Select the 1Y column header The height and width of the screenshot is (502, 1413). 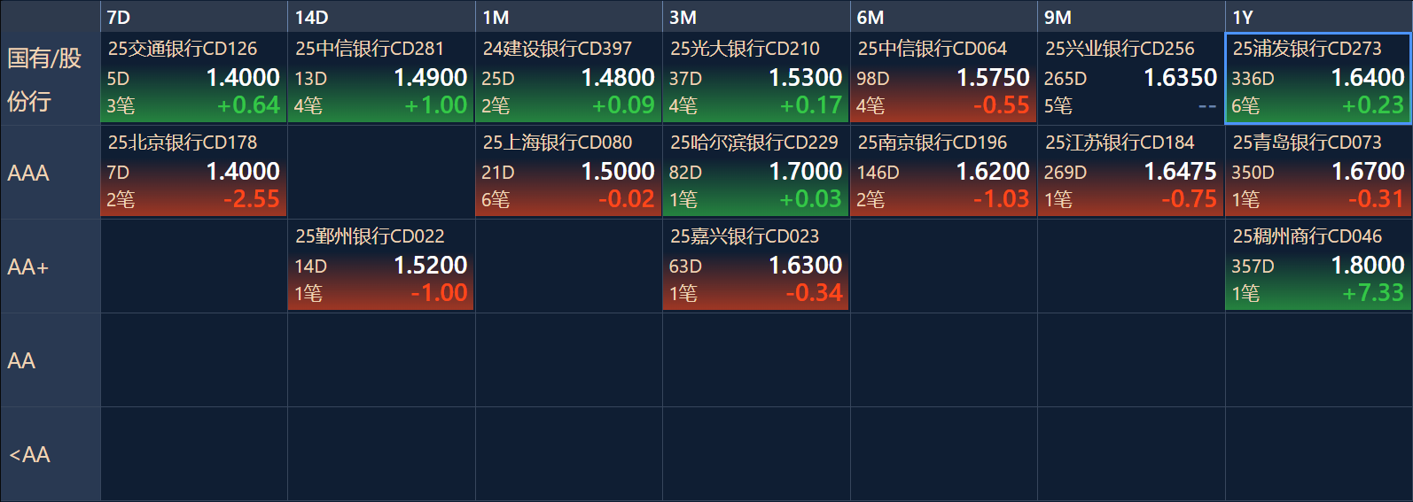click(1319, 17)
